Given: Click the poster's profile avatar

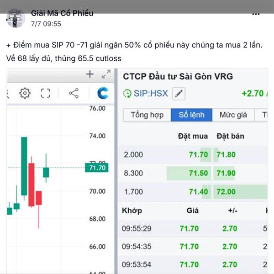Looking at the screenshot, I should click(x=16, y=18).
